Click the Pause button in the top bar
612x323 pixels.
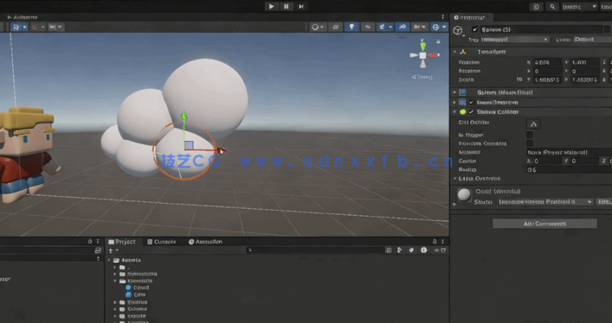(287, 6)
